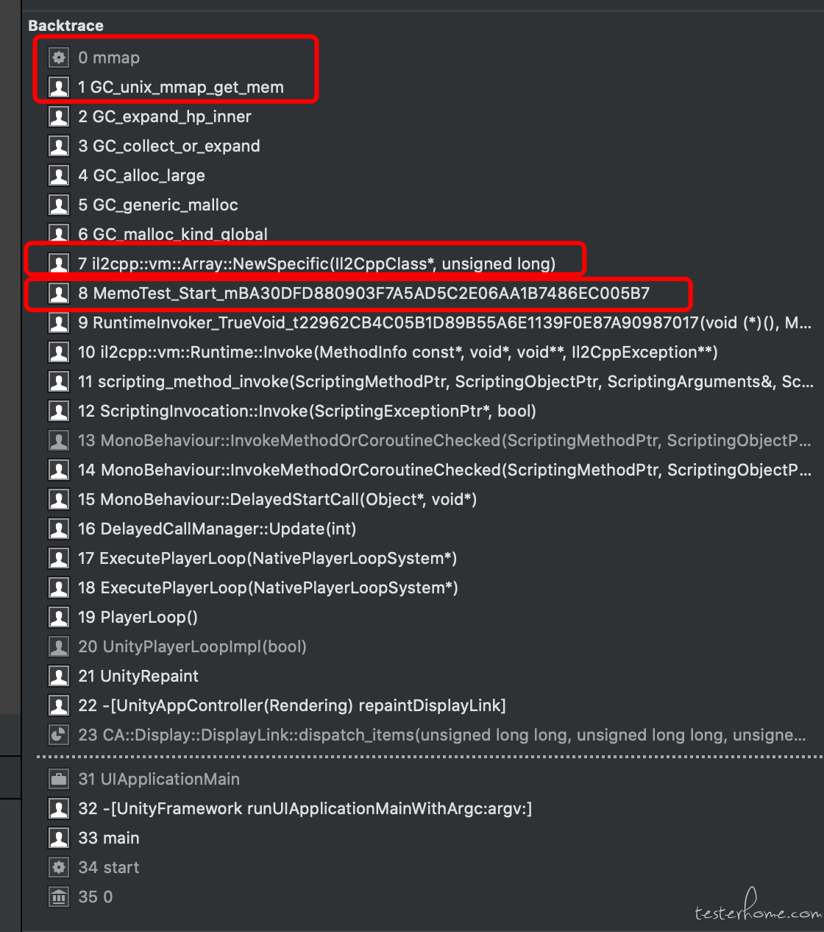
Task: Click the dimmed user icon of frame 13
Action: point(59,440)
